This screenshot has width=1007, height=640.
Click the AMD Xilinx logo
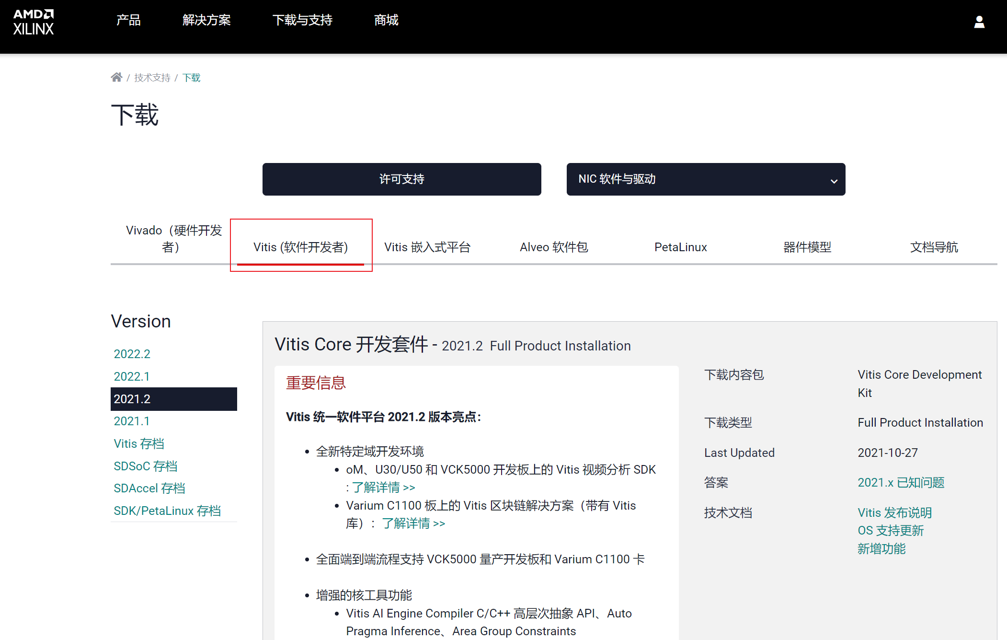34,22
